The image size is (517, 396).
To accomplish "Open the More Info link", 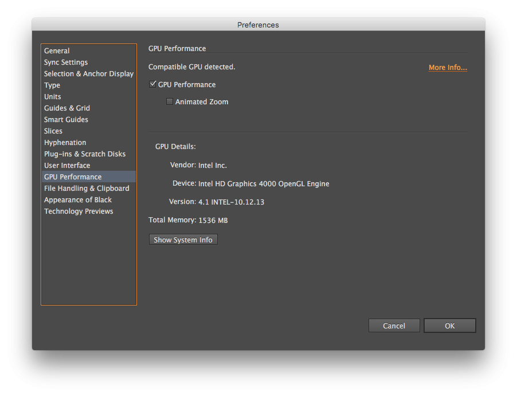I will pos(448,67).
